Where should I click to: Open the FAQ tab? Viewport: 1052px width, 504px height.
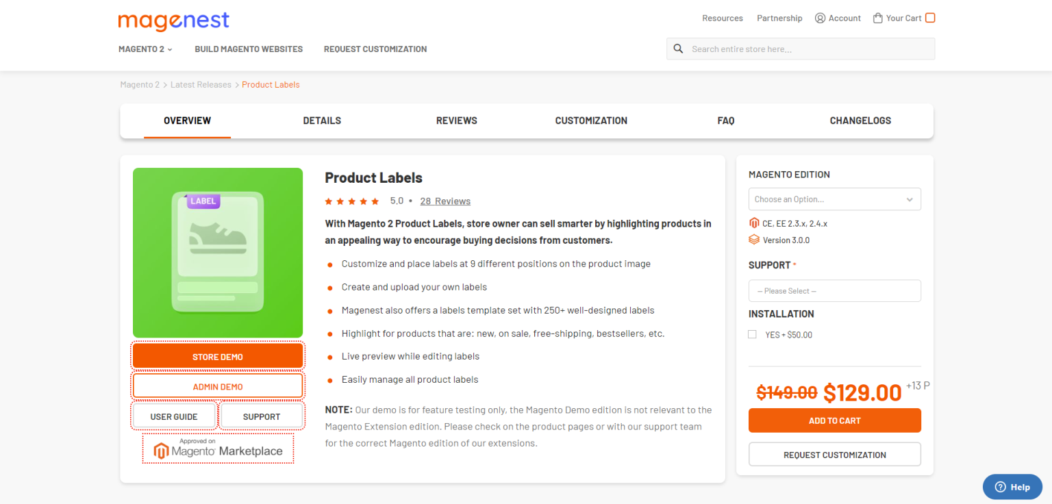(x=726, y=121)
